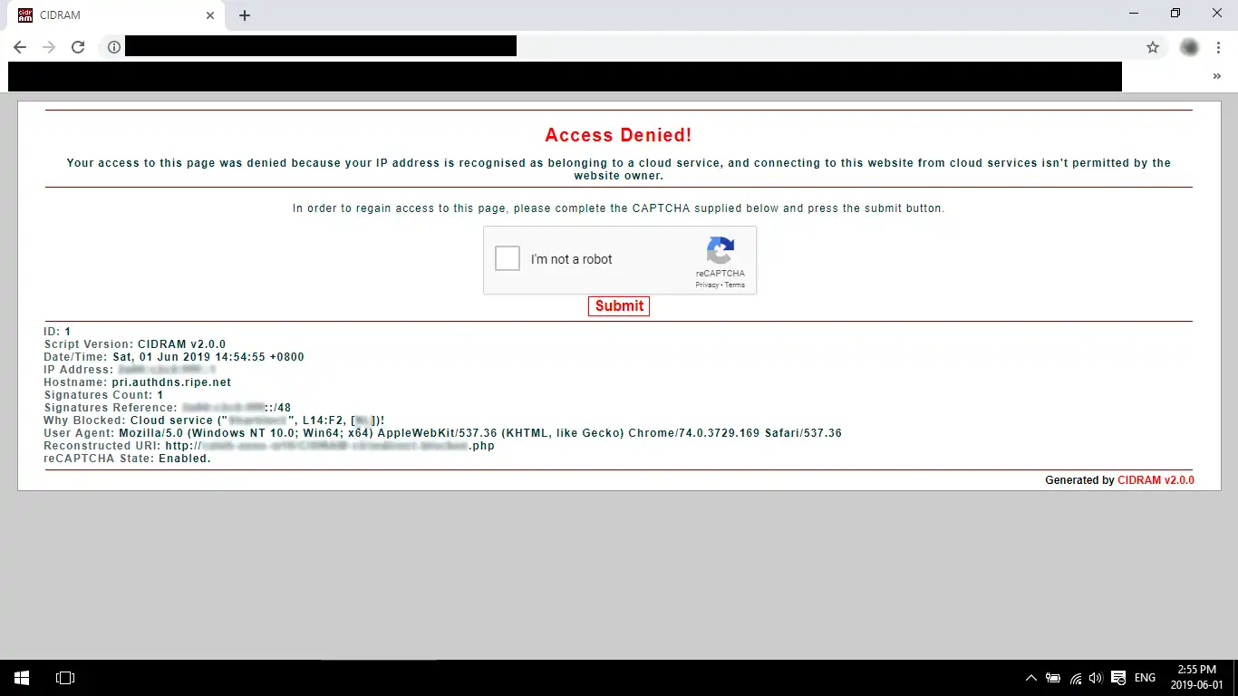Open the Wi-Fi network icon
The image size is (1238, 696).
(x=1076, y=678)
